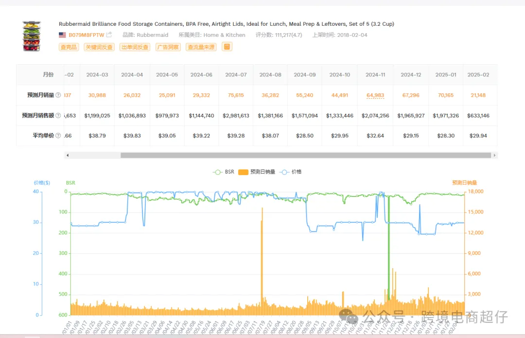Open the ASIN link B079M8FPTW

coord(87,35)
